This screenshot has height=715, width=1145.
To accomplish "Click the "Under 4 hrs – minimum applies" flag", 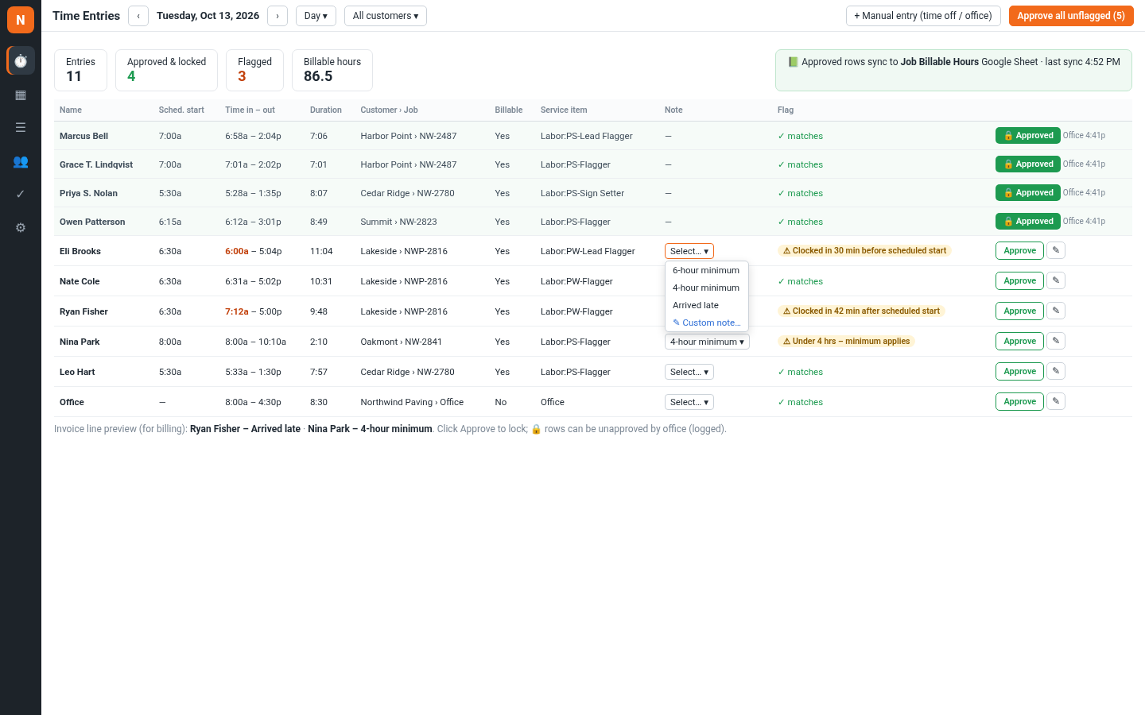I will 846,341.
